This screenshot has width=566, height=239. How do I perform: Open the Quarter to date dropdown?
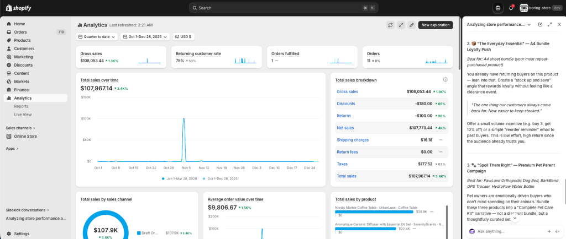[97, 37]
